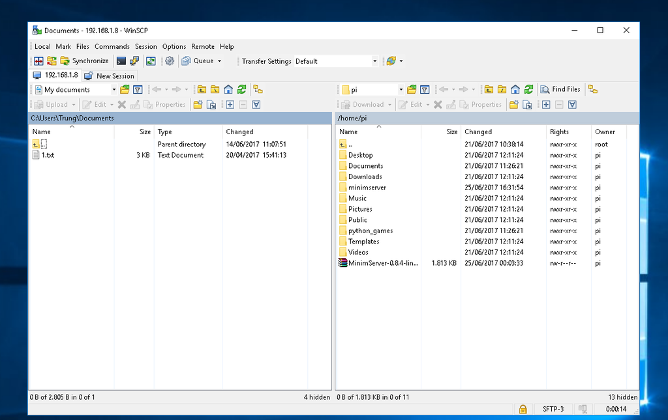Open the Commands menu
This screenshot has width=668, height=420.
[x=112, y=47]
